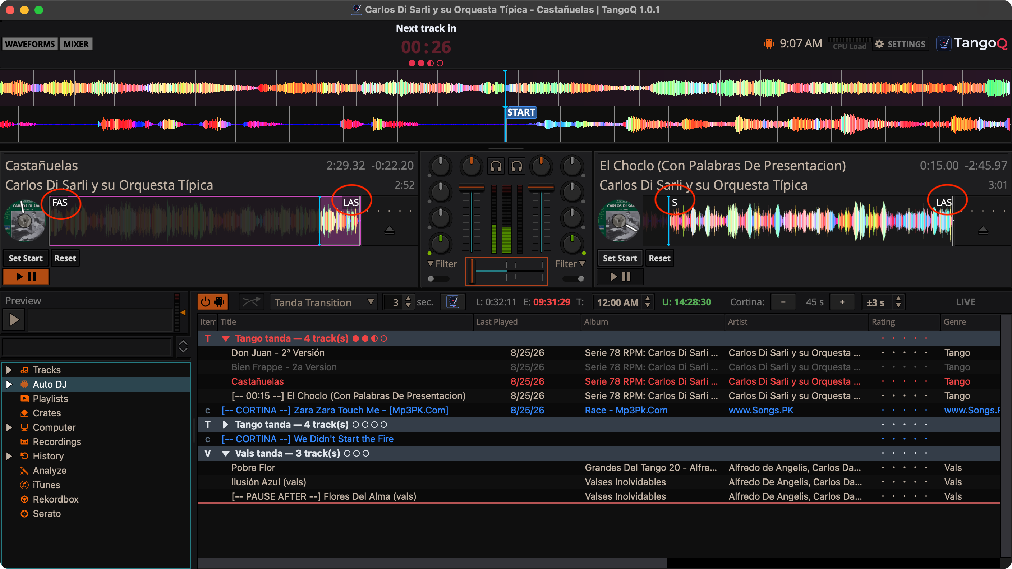Viewport: 1012px width, 569px height.
Task: Sort by the Last Played column
Action: pyautogui.click(x=527, y=321)
